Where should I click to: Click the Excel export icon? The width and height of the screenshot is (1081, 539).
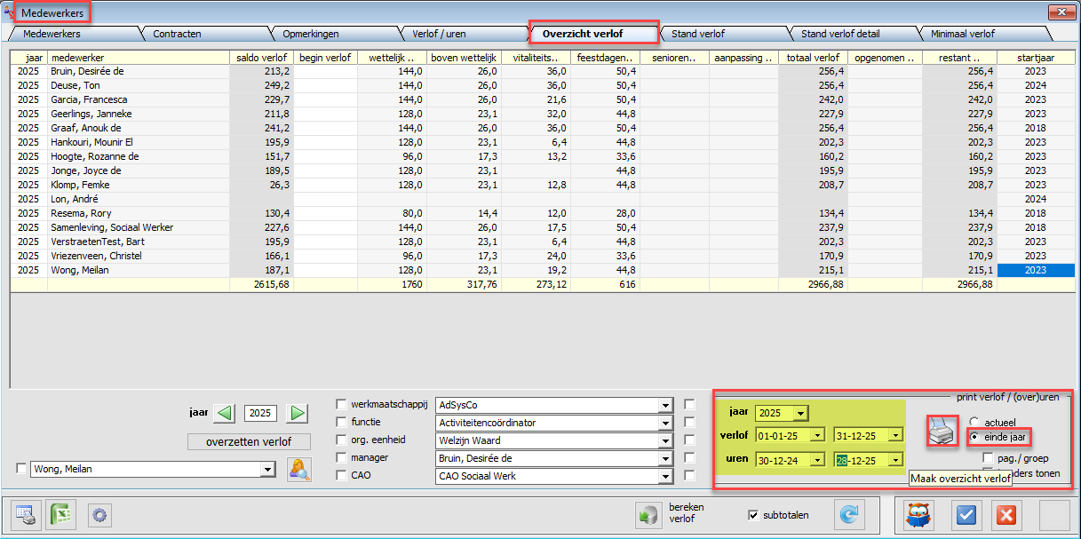pyautogui.click(x=60, y=515)
